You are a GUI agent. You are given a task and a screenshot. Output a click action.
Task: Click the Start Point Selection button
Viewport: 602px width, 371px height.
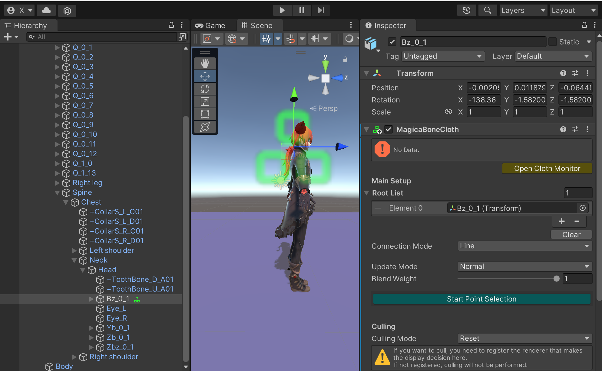(x=481, y=299)
